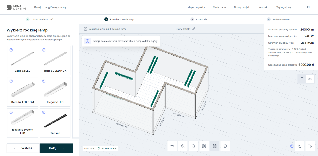318x156 pixels.
Task: Toggle the grid display button
Action: click(215, 146)
